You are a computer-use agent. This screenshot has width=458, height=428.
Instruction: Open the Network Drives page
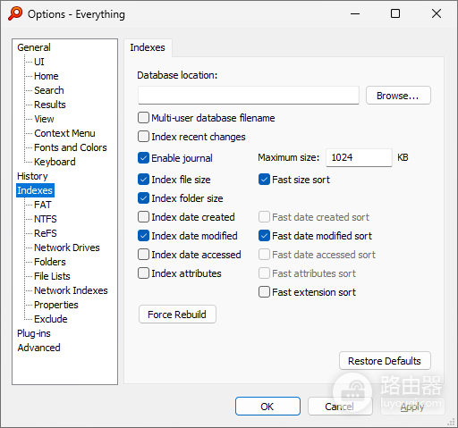click(67, 248)
